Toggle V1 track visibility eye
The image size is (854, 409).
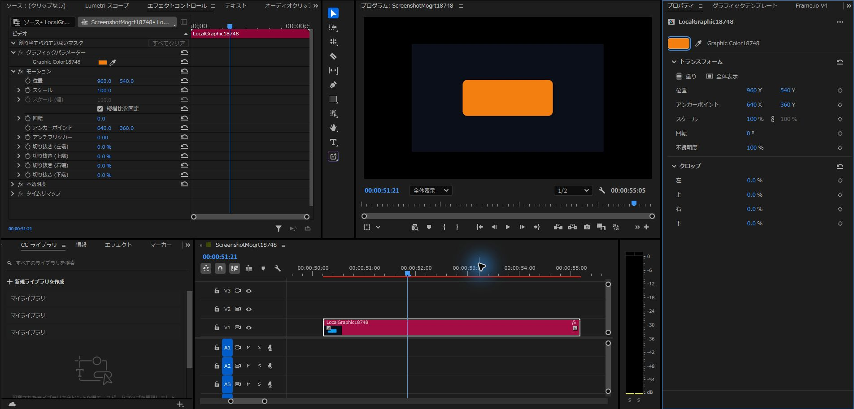click(249, 327)
